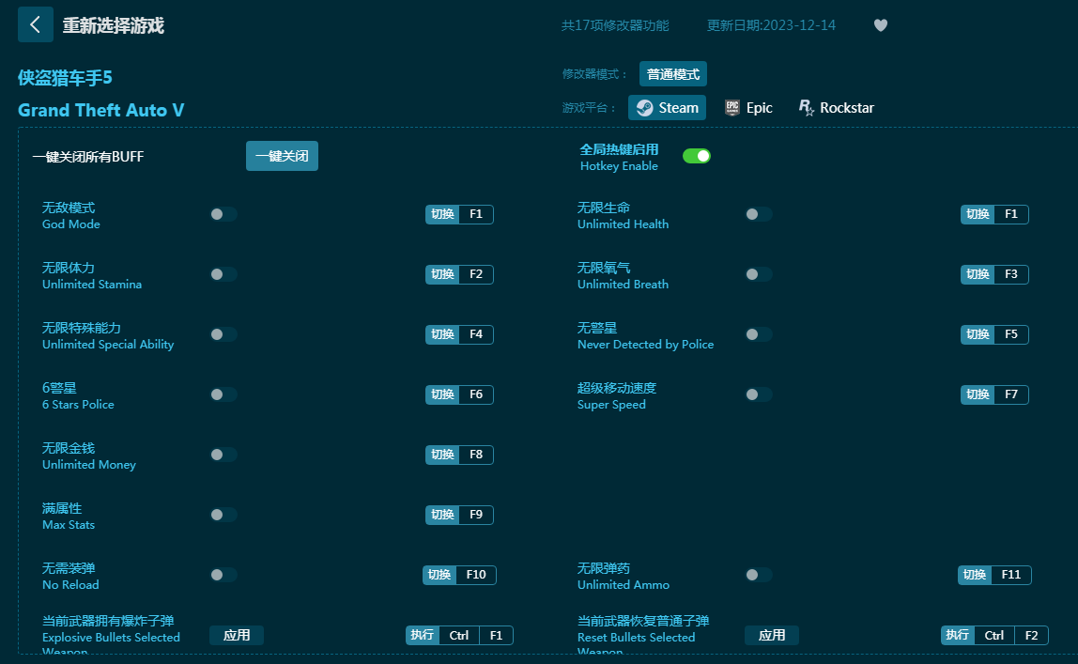Click 切换 hotkey button for Unlimited Money
The height and width of the screenshot is (664, 1078).
coord(443,455)
